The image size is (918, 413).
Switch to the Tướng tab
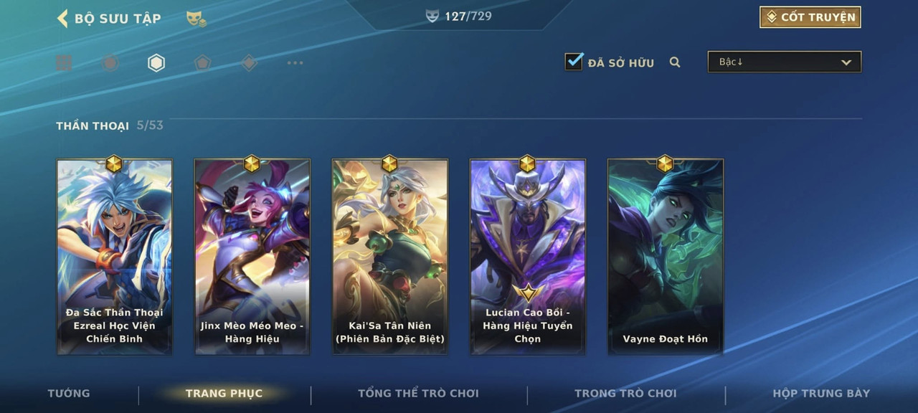point(69,393)
